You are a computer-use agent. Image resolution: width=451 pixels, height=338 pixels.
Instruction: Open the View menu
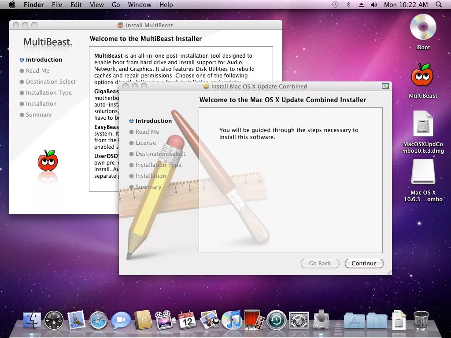click(96, 4)
